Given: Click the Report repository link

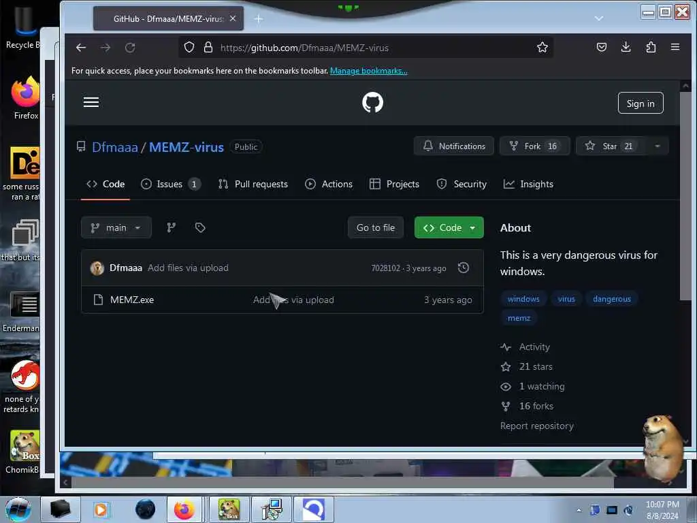Looking at the screenshot, I should coord(536,426).
